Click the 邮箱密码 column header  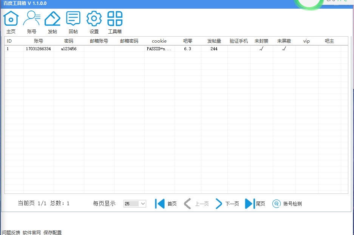click(x=129, y=41)
